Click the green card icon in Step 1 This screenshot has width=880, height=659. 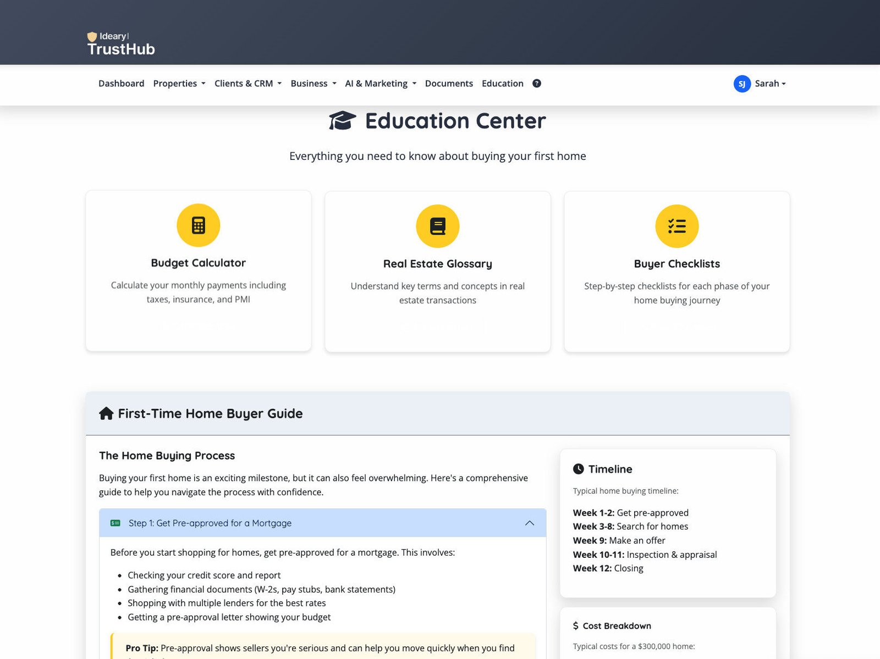pyautogui.click(x=116, y=523)
